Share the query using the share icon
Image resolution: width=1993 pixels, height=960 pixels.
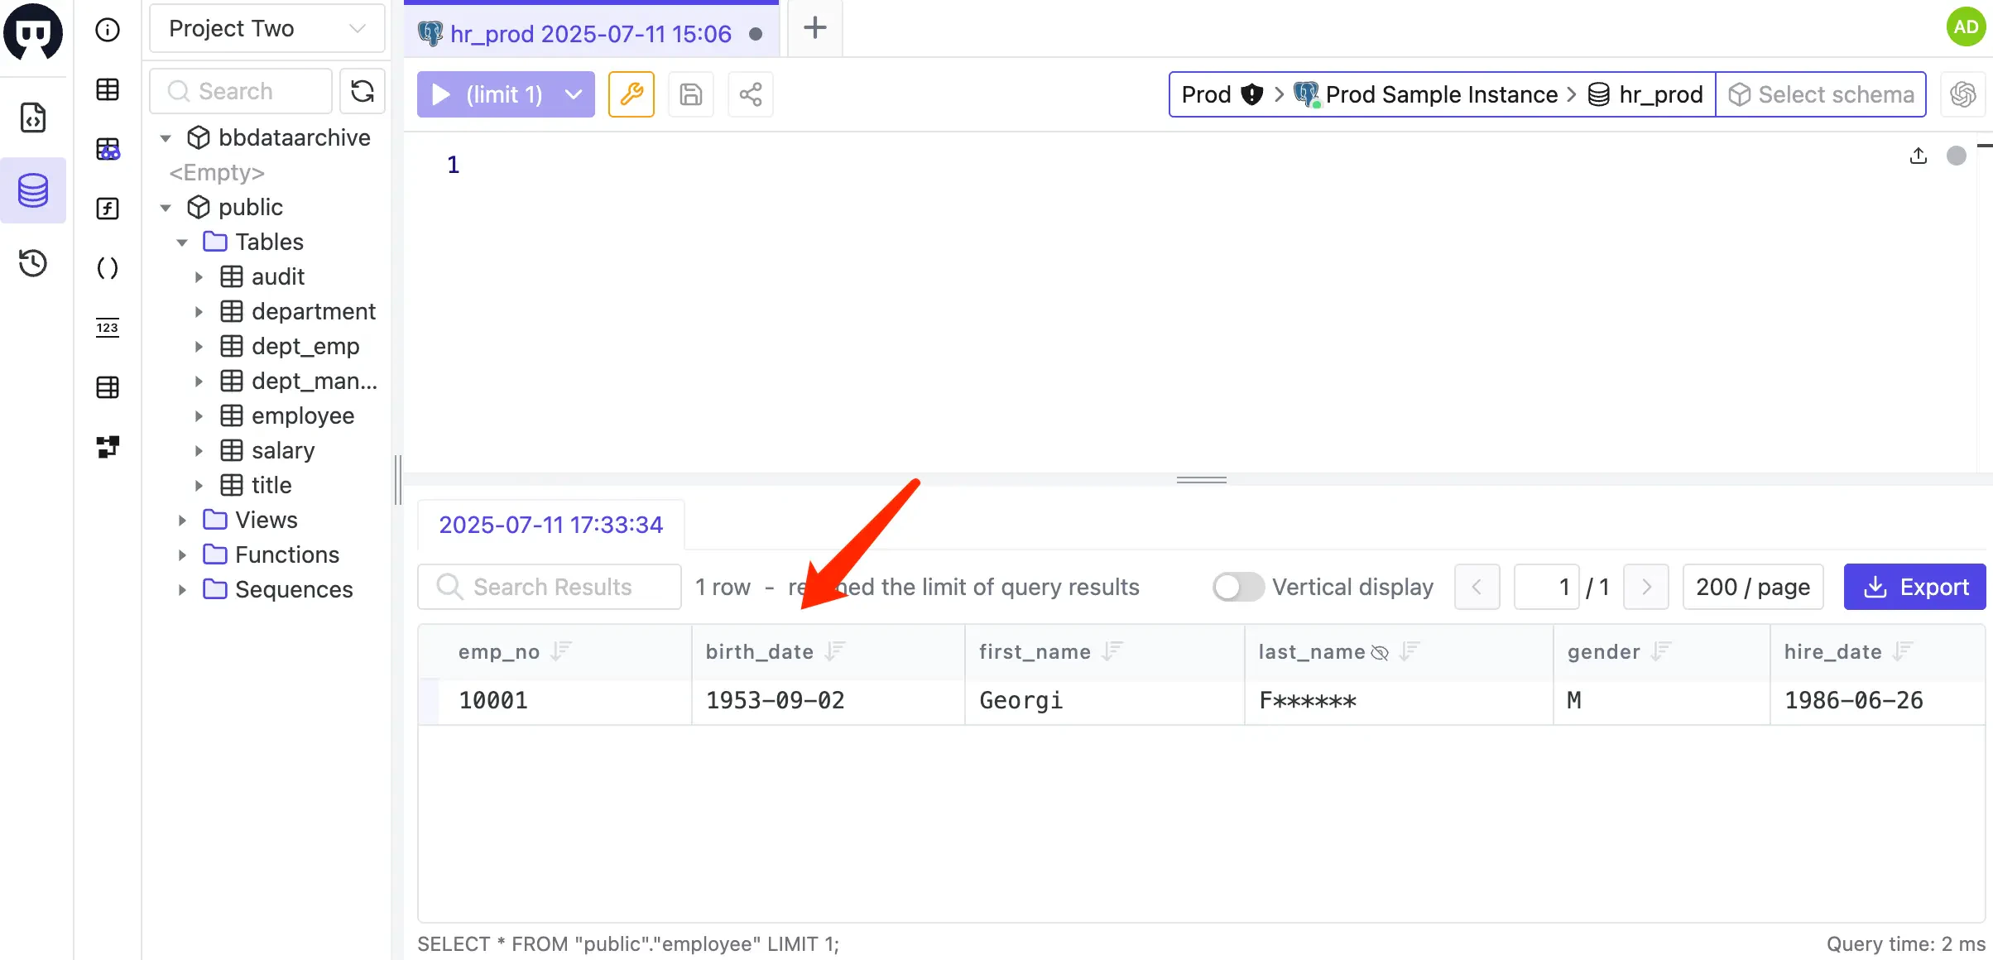[750, 94]
